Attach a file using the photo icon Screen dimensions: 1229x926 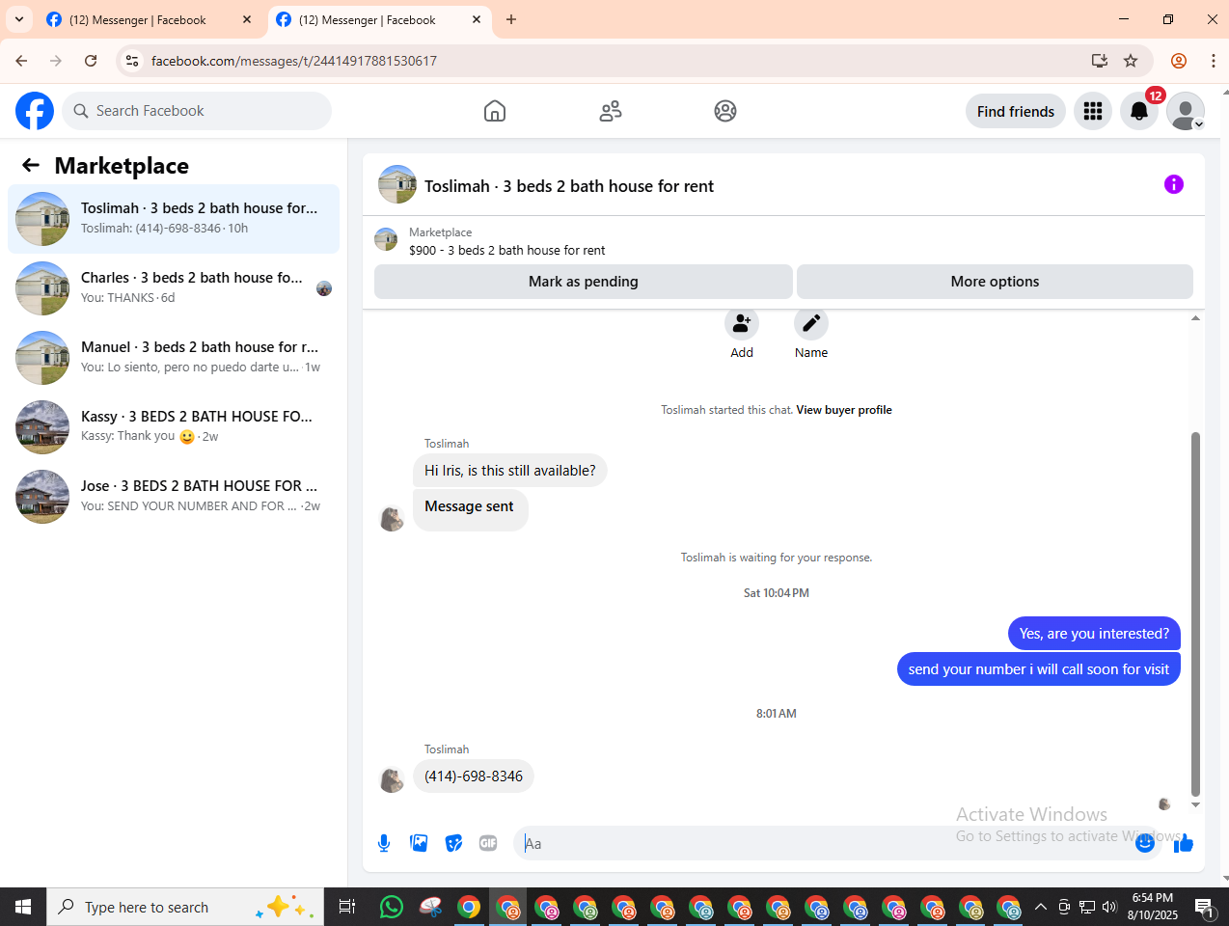[x=419, y=843]
